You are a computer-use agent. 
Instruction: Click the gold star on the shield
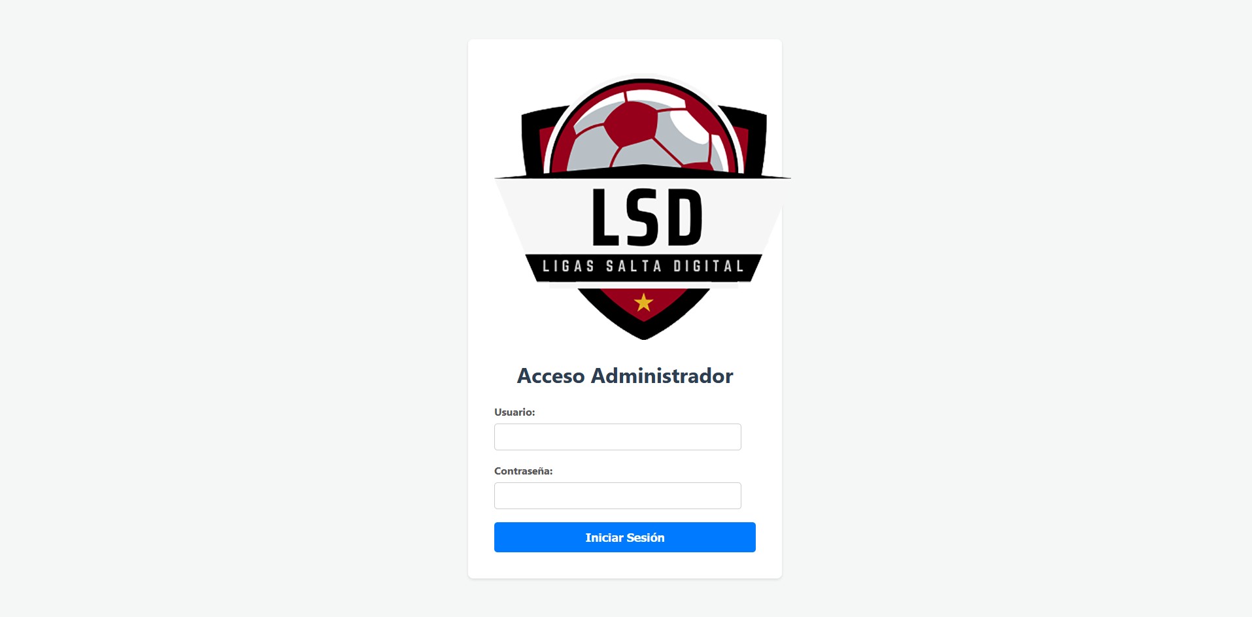point(644,303)
